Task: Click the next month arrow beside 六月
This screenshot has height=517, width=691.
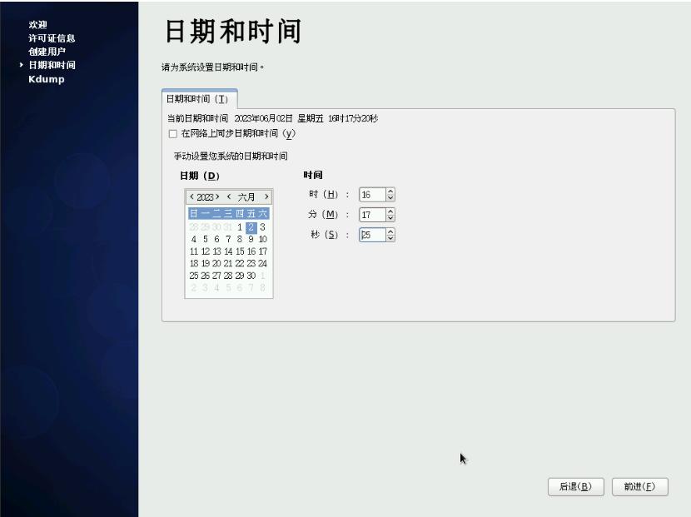Action: 266,197
